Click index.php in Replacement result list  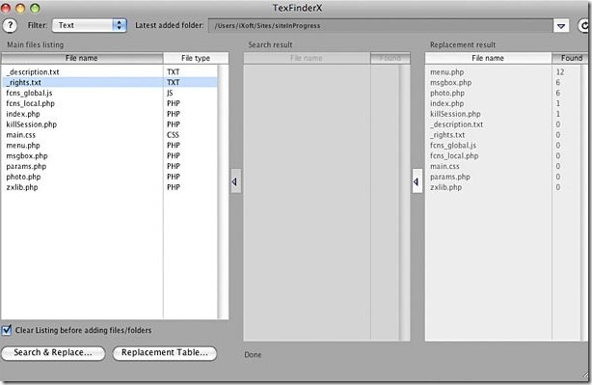tap(447, 103)
